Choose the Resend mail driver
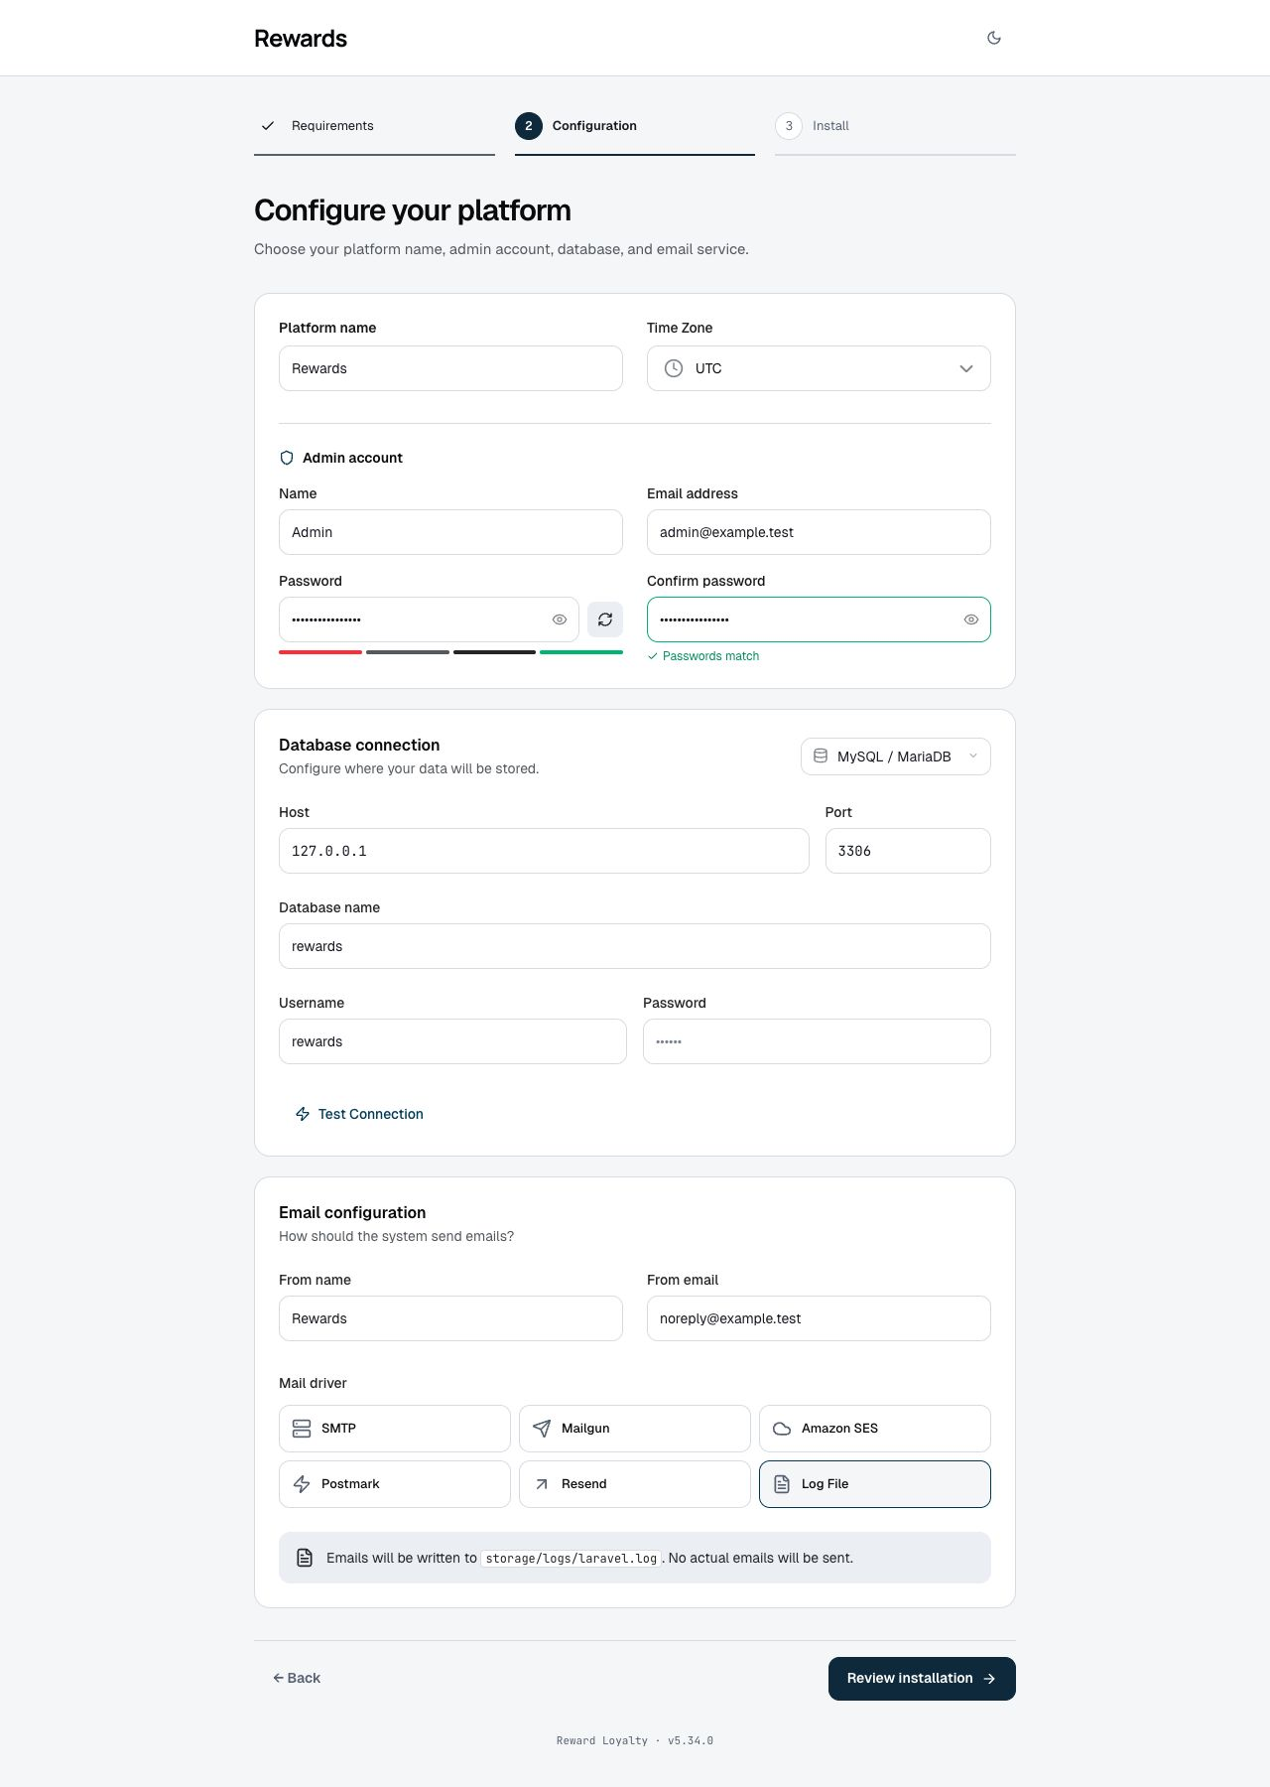This screenshot has height=1787, width=1270. 635,1484
